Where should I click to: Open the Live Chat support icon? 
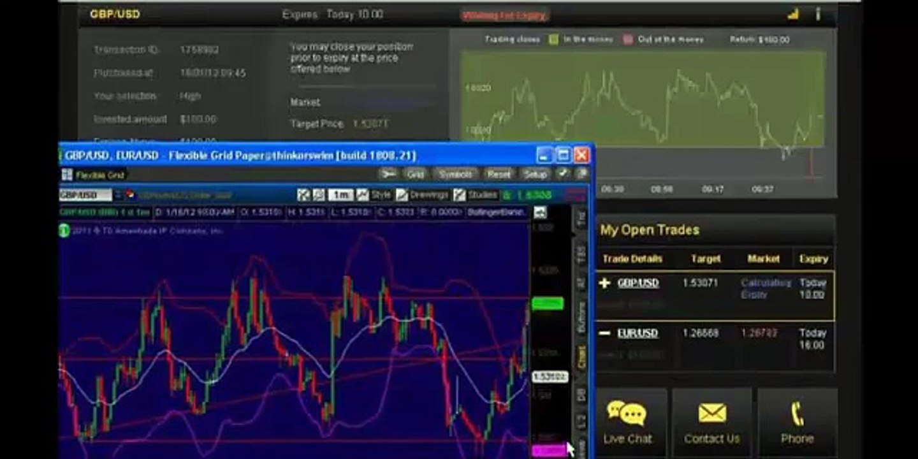[627, 413]
